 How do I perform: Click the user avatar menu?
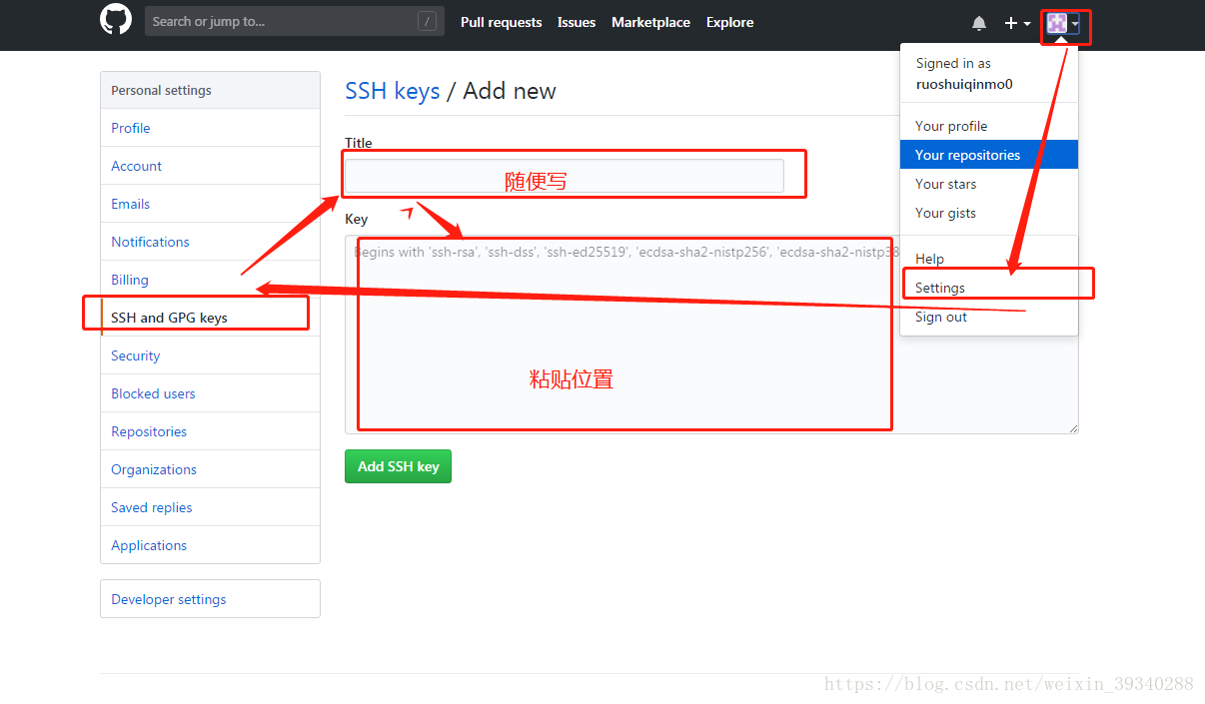(x=1062, y=23)
